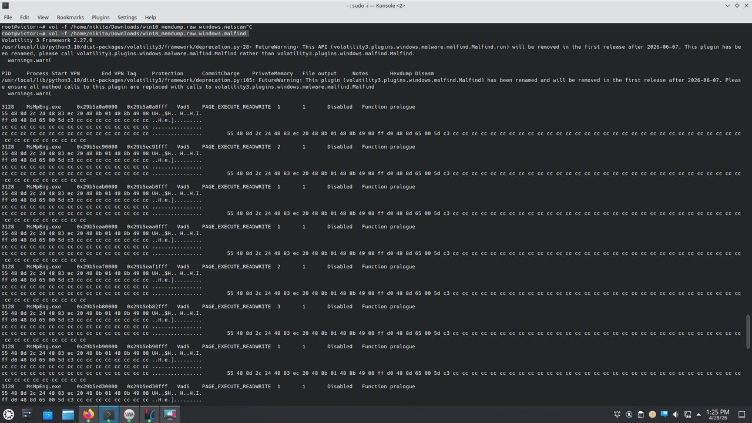
Task: Click the windows.netscan command line
Action: click(x=127, y=27)
